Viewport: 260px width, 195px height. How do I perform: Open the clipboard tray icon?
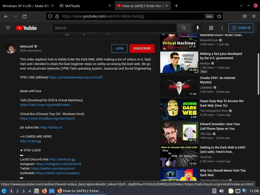click(231, 191)
